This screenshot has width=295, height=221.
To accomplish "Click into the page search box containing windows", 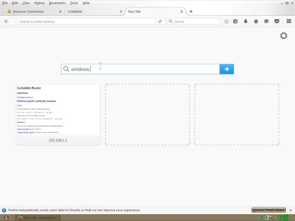I will click(140, 69).
